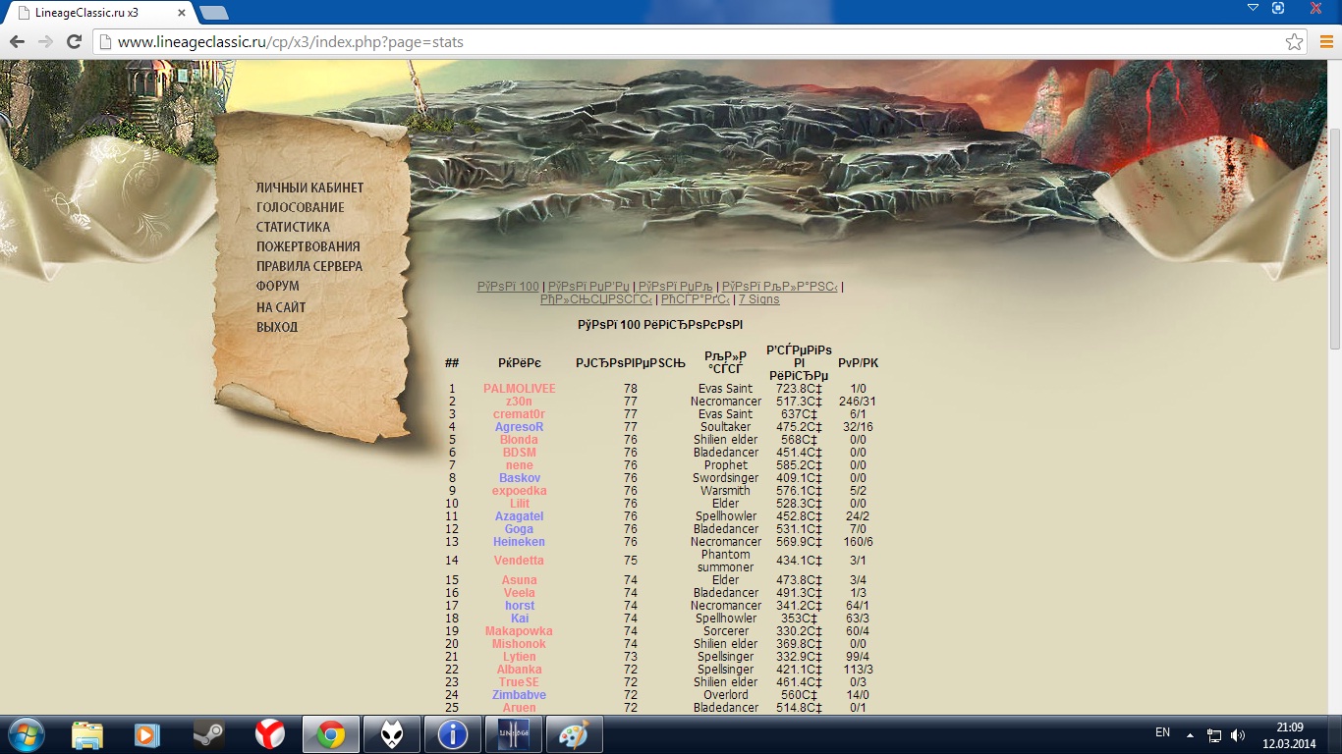This screenshot has width=1342, height=754.
Task: Go to НА САЙТ in the scroll menu
Action: click(281, 307)
